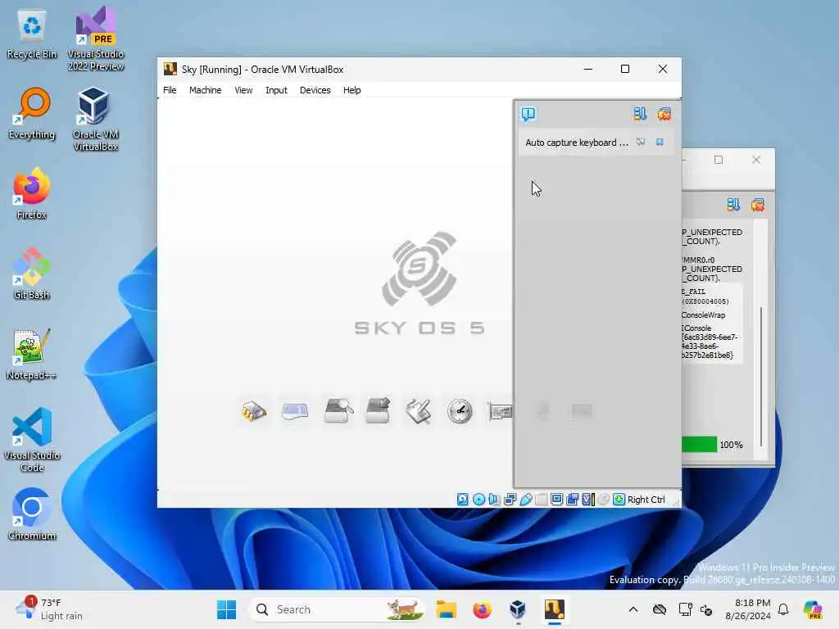The height and width of the screenshot is (629, 839).
Task: Dismiss all notifications in the Sky window panel
Action: (x=664, y=113)
